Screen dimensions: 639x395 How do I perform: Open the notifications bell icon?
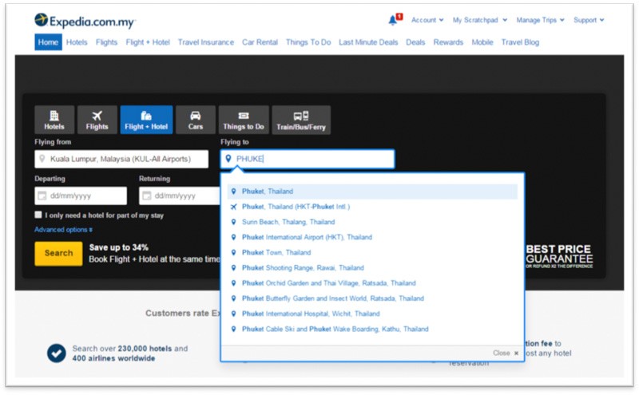click(x=392, y=20)
